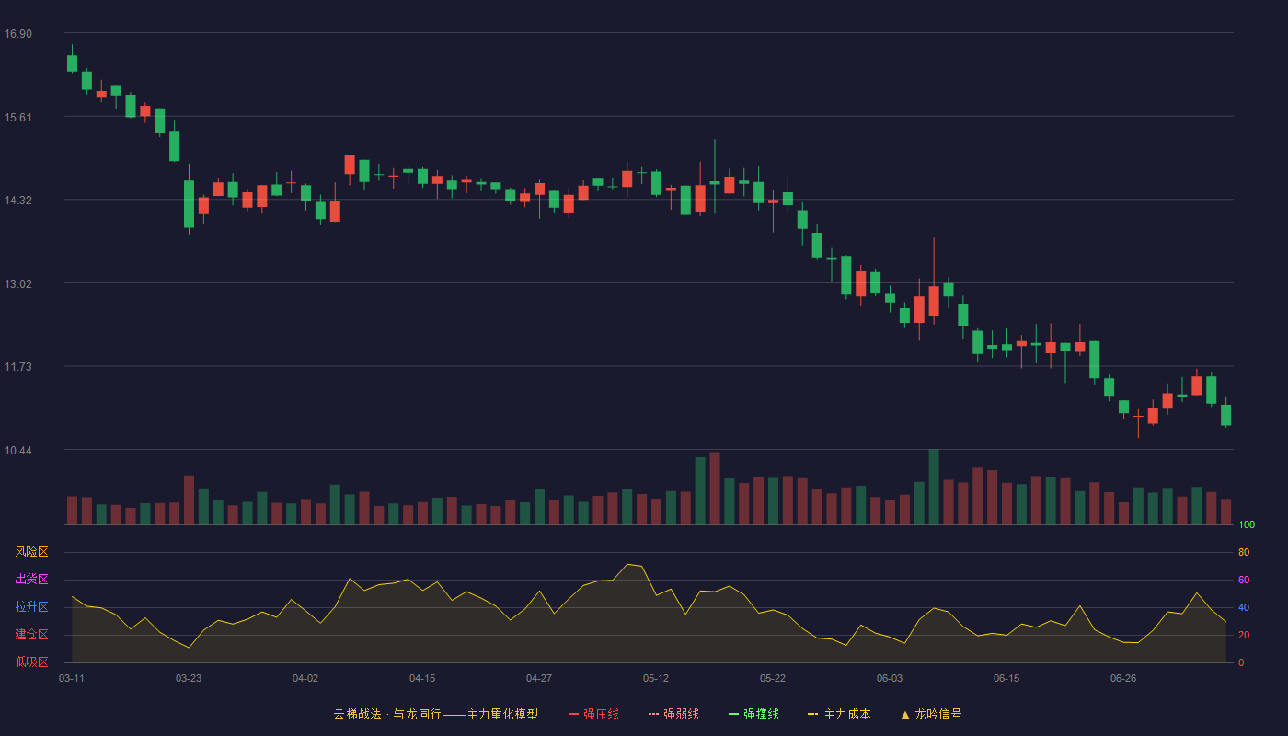Click the first candlestick above 03-11
1288x736 pixels.
pos(72,63)
